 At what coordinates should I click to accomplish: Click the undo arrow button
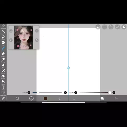pyautogui.click(x=74, y=98)
